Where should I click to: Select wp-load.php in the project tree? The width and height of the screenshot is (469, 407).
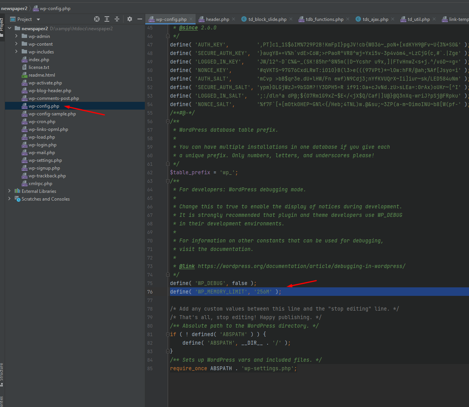[x=42, y=137]
